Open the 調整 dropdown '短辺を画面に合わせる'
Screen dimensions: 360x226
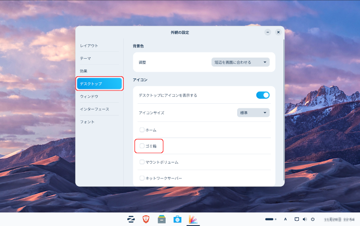[240, 62]
